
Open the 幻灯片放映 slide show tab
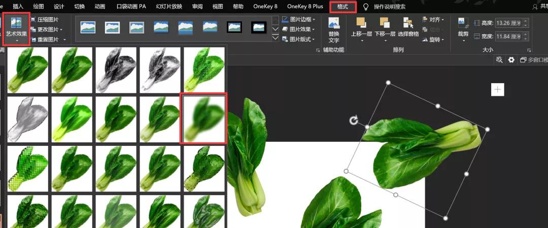[x=169, y=6]
